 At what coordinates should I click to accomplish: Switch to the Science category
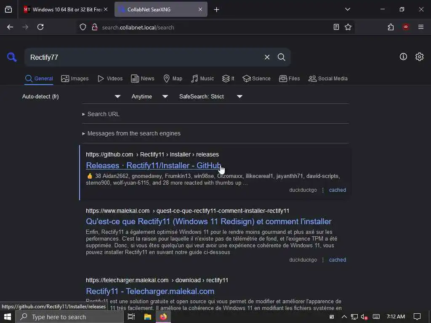[256, 79]
